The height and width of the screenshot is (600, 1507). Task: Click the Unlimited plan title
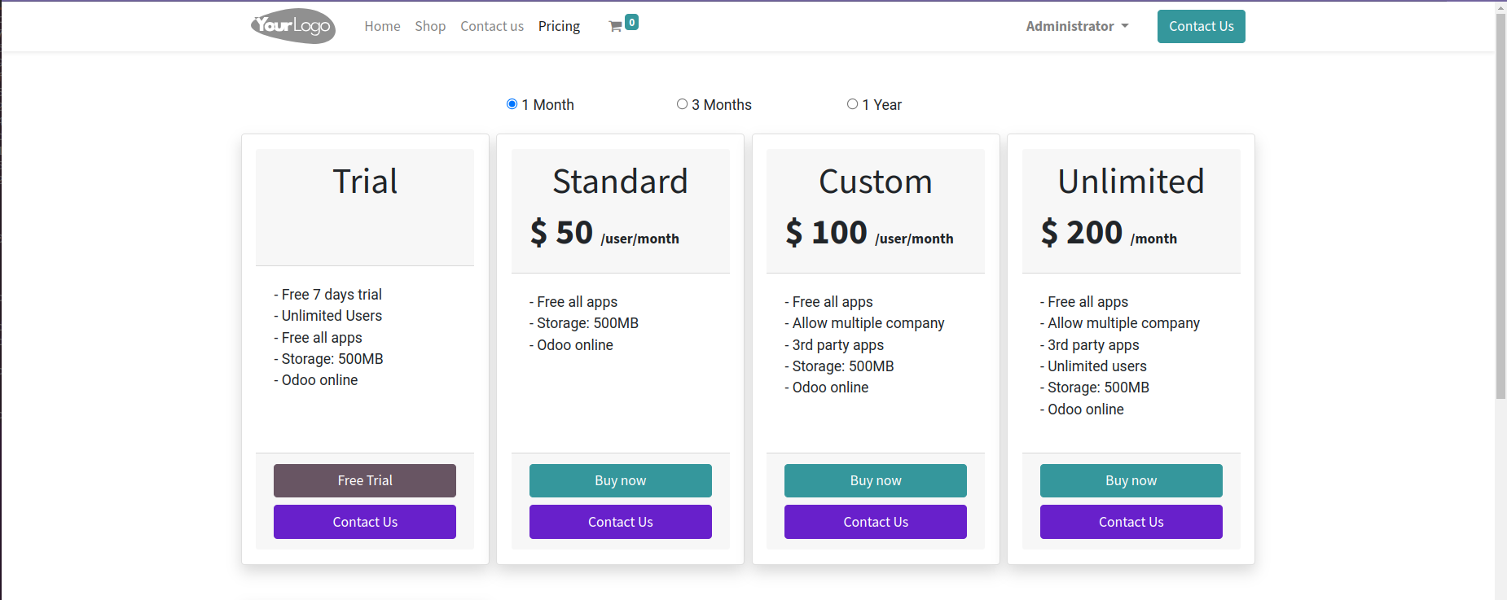click(x=1131, y=181)
